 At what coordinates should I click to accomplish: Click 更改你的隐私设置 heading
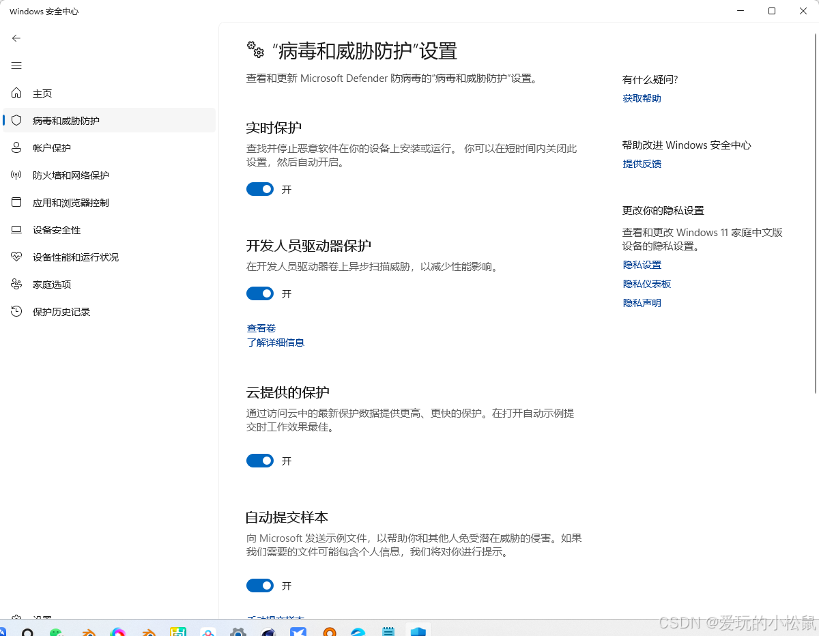coord(663,210)
